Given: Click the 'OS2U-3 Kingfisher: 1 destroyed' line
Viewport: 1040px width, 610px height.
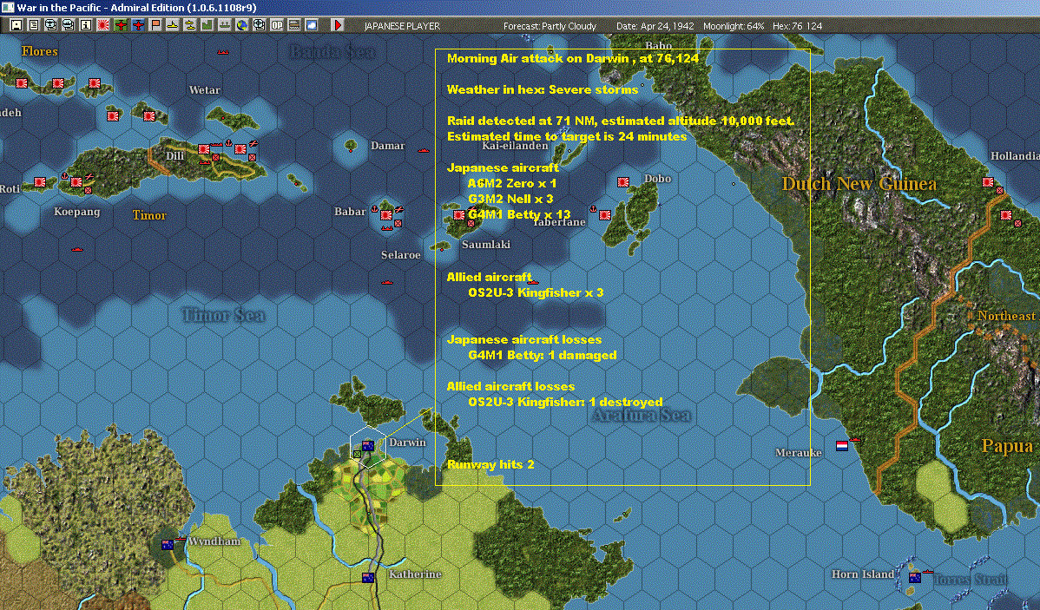Looking at the screenshot, I should point(565,402).
